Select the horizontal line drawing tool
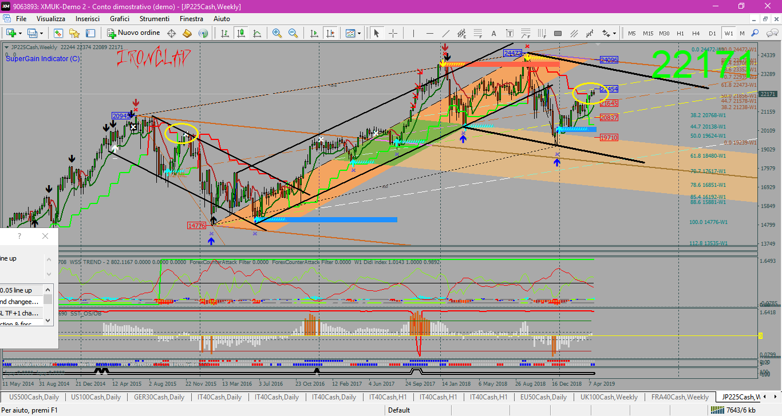Screen dimensions: 782x416 (429, 33)
